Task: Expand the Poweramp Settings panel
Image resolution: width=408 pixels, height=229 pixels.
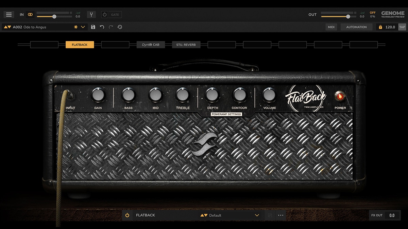Action: click(x=226, y=114)
